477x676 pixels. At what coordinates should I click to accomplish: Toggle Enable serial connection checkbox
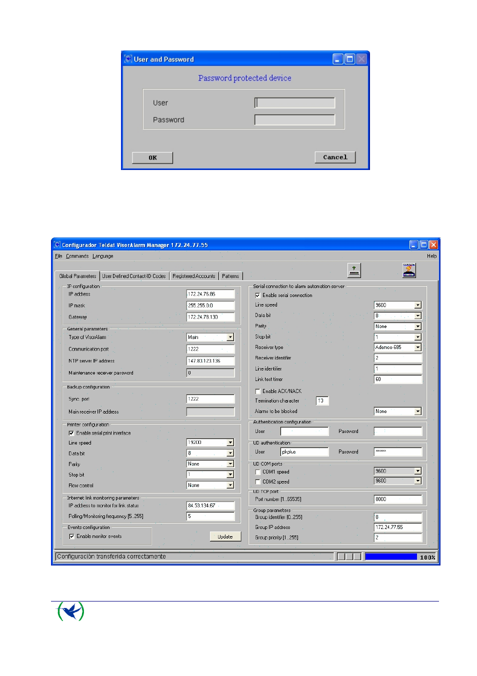click(x=257, y=295)
